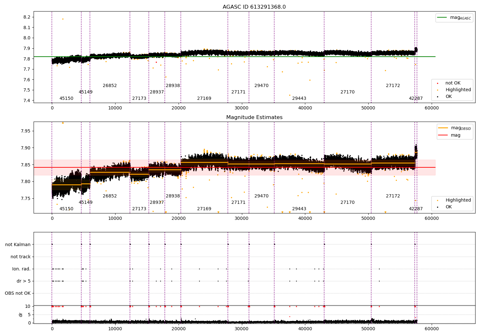Click the 40000 x-axis tick of bottom panel
The width and height of the screenshot is (480, 336).
coord(305,328)
